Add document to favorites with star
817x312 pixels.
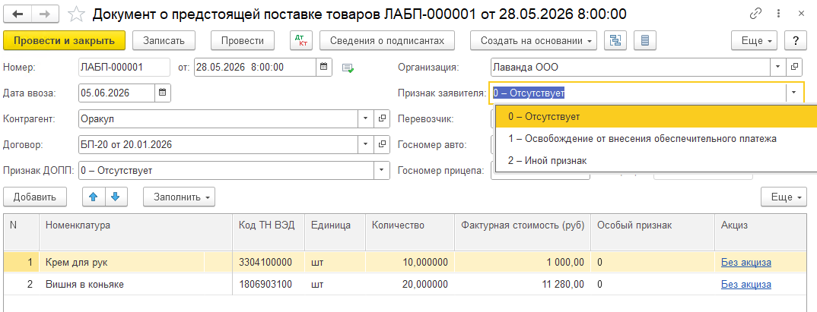coord(76,14)
